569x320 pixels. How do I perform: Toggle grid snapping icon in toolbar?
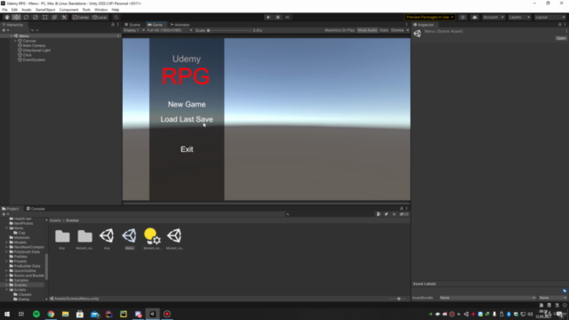coord(116,17)
